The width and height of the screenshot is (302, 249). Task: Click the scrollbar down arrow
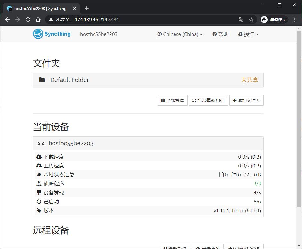299,246
